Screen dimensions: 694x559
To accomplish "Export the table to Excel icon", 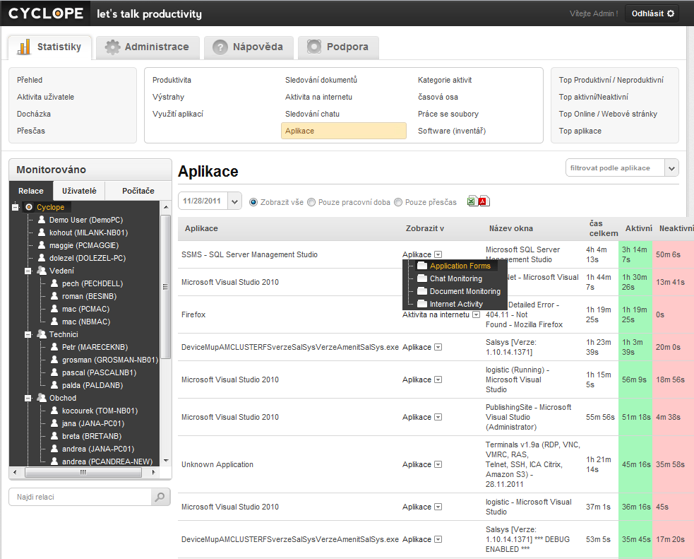I will pyautogui.click(x=472, y=201).
